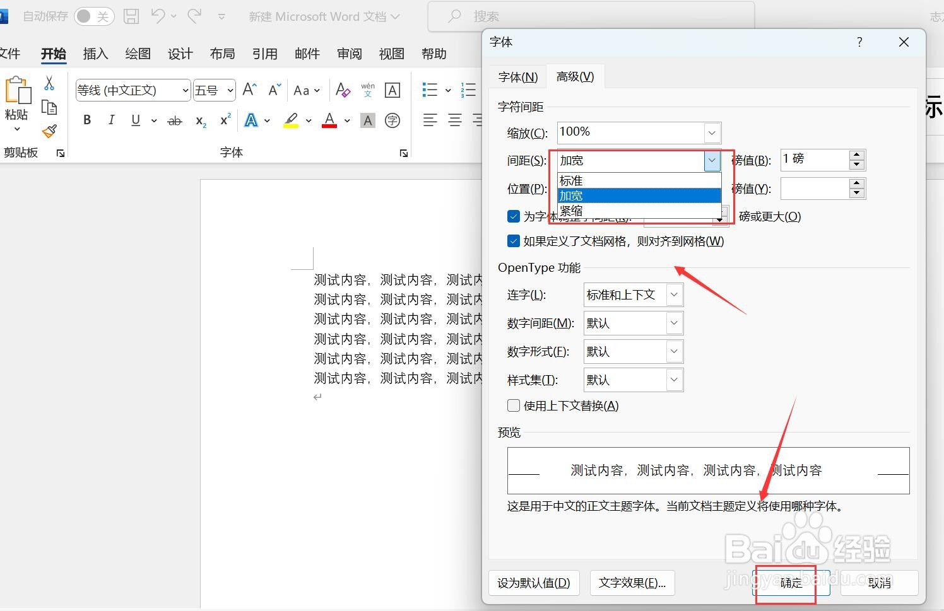Switch to the 字体(N) tab
Screen dimensions: 944x611
pos(517,76)
